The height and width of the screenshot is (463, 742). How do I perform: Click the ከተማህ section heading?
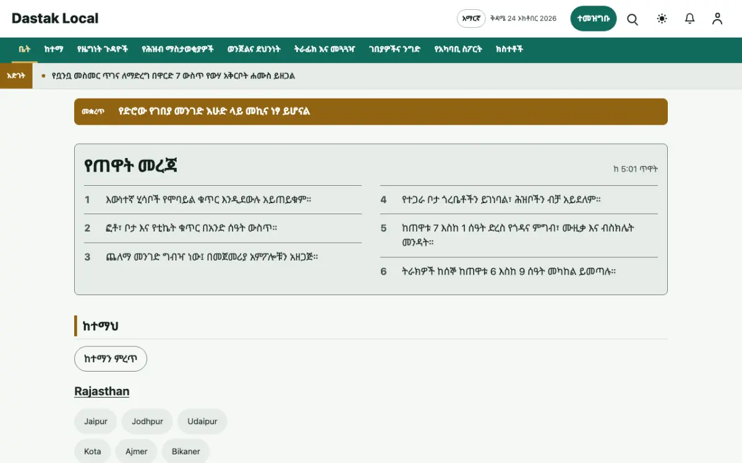pyautogui.click(x=100, y=326)
